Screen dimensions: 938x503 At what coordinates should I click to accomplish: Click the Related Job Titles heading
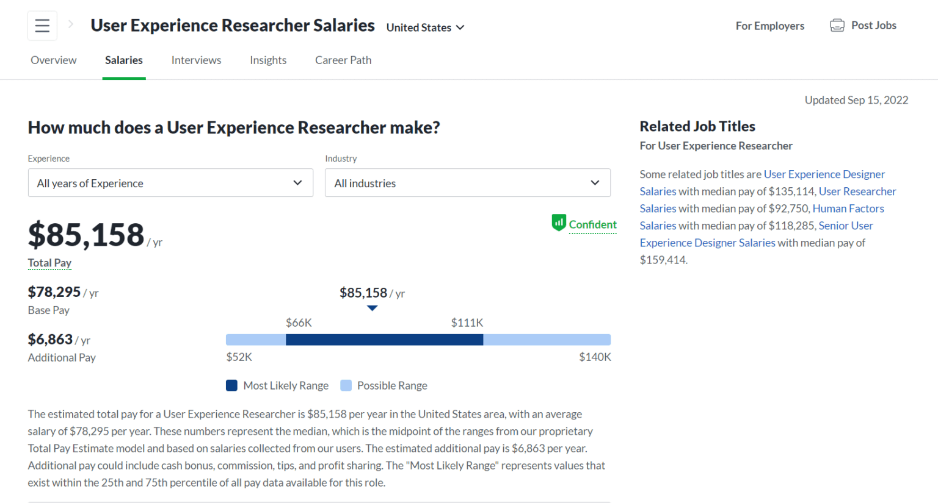(x=697, y=126)
